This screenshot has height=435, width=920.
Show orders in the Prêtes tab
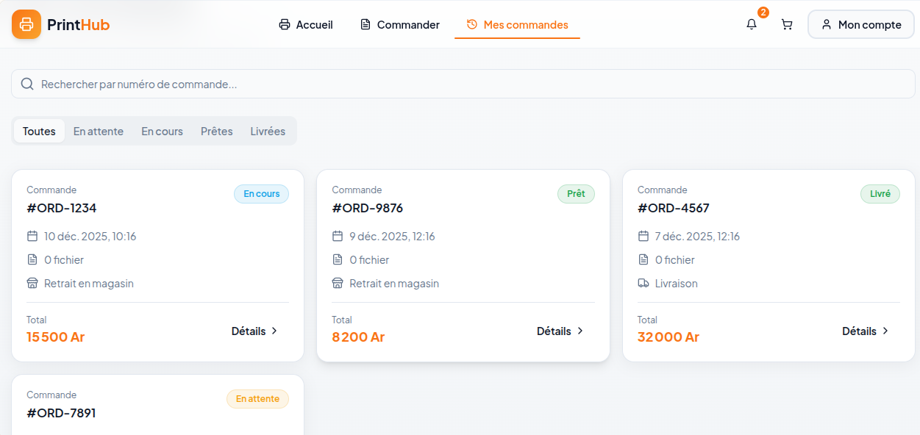point(216,132)
